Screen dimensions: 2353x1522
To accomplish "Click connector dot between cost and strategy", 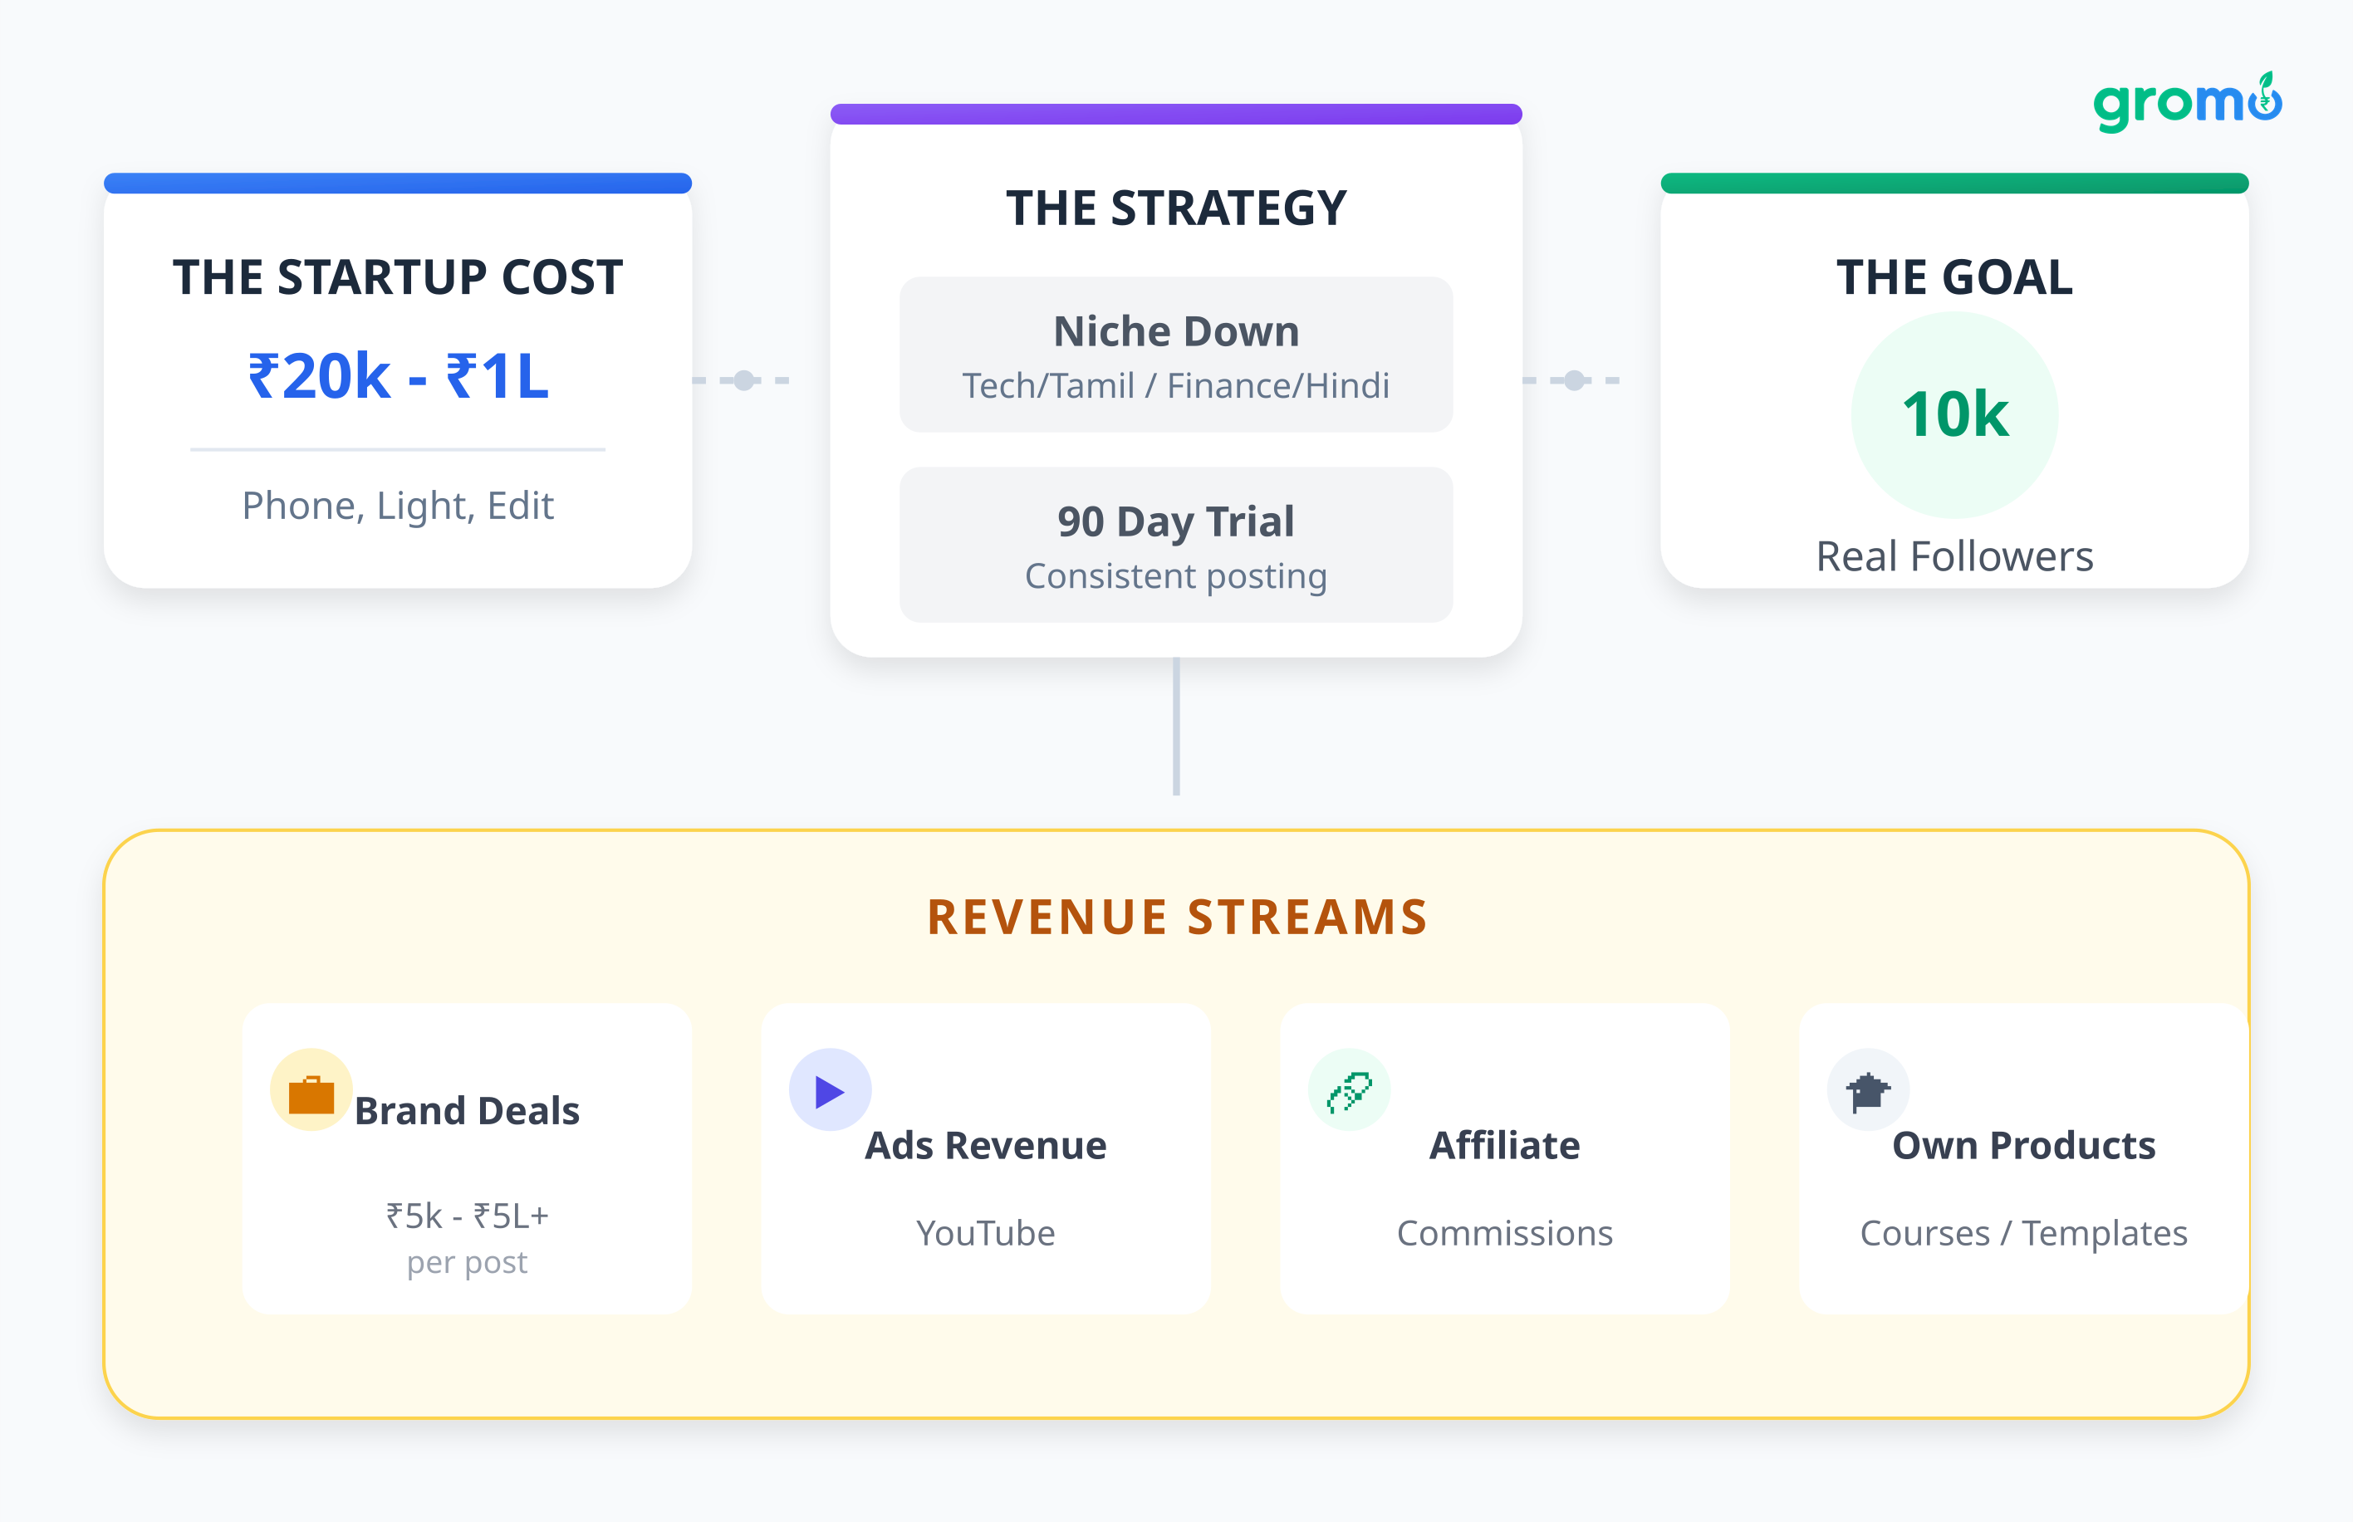I will (x=744, y=380).
